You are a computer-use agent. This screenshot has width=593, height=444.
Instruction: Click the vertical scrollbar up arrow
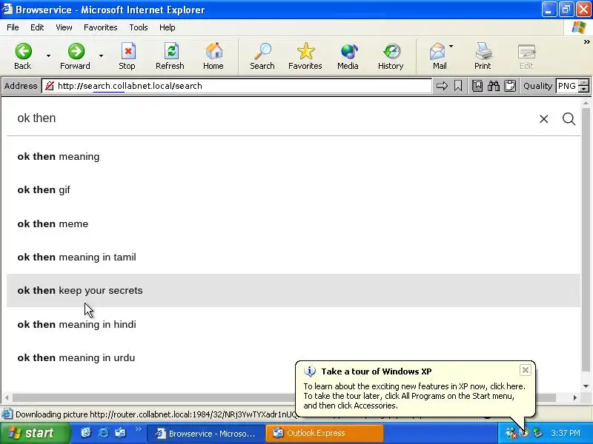(586, 103)
